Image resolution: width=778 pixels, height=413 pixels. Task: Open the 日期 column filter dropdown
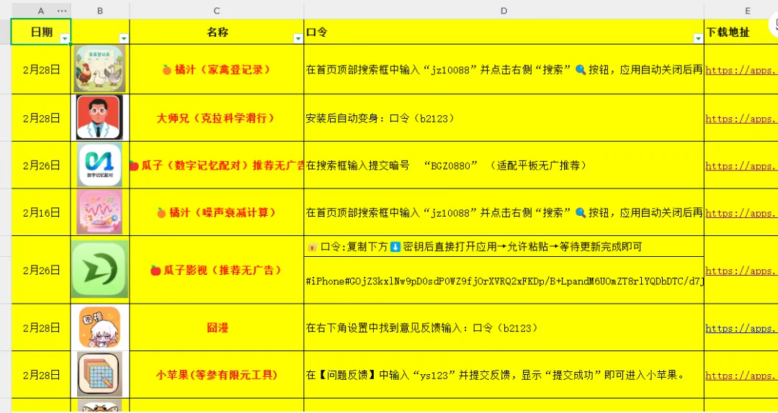pyautogui.click(x=65, y=39)
